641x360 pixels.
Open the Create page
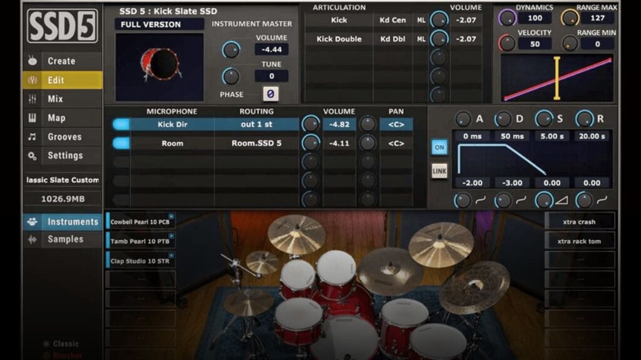point(62,61)
